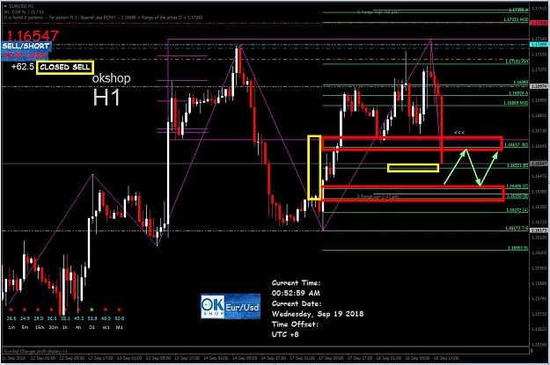Click the 50.0 indicator value

tap(120, 318)
